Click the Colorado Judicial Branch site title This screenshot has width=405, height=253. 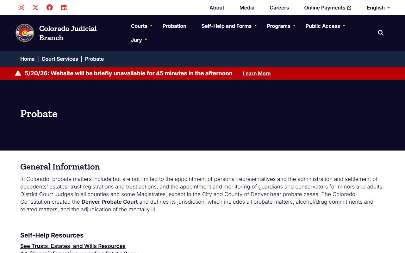pyautogui.click(x=68, y=33)
